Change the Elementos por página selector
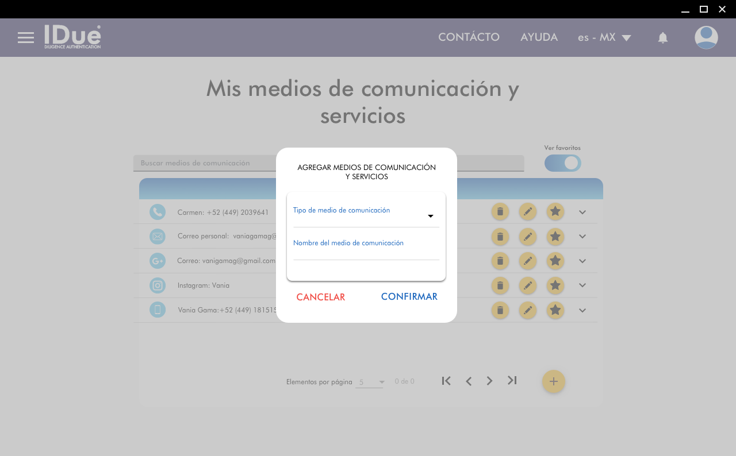Screen dimensions: 736x456 pos(370,382)
